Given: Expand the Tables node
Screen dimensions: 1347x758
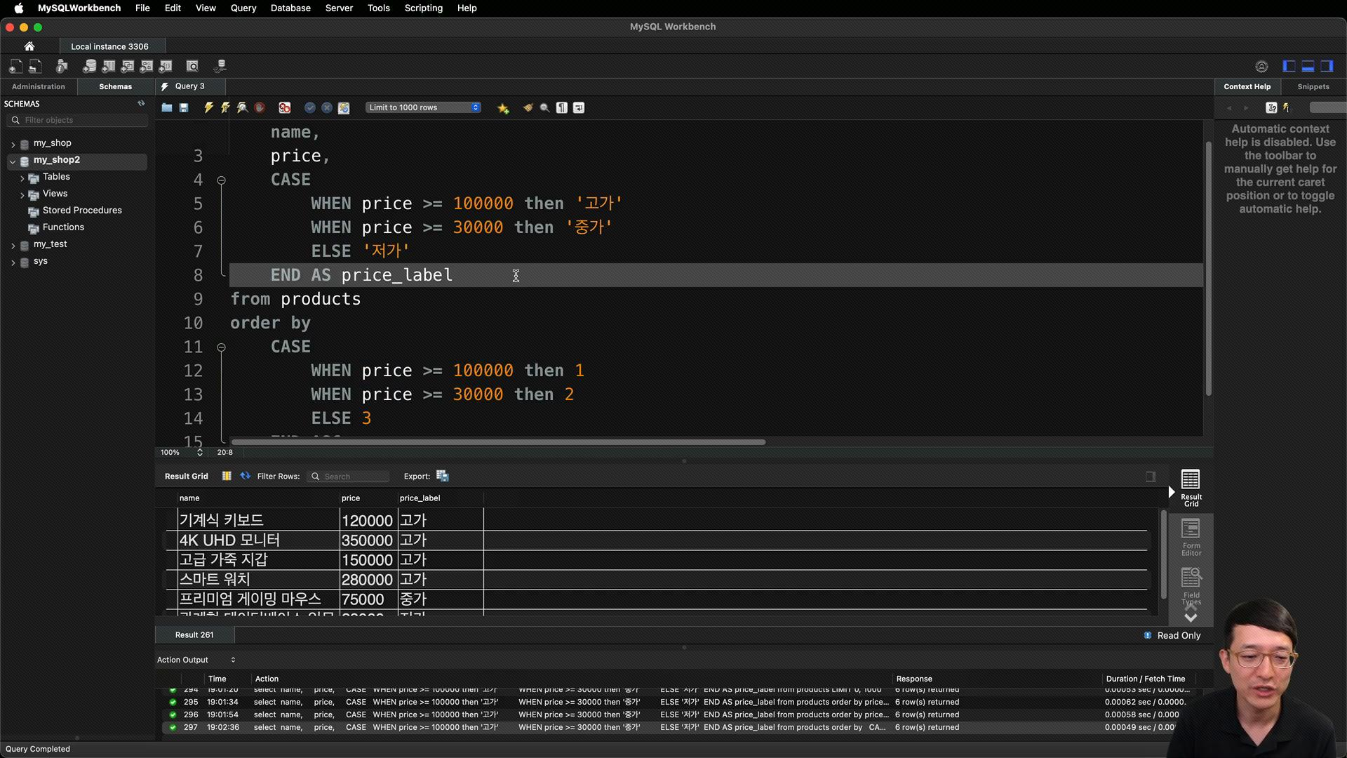Looking at the screenshot, I should pos(22,178).
